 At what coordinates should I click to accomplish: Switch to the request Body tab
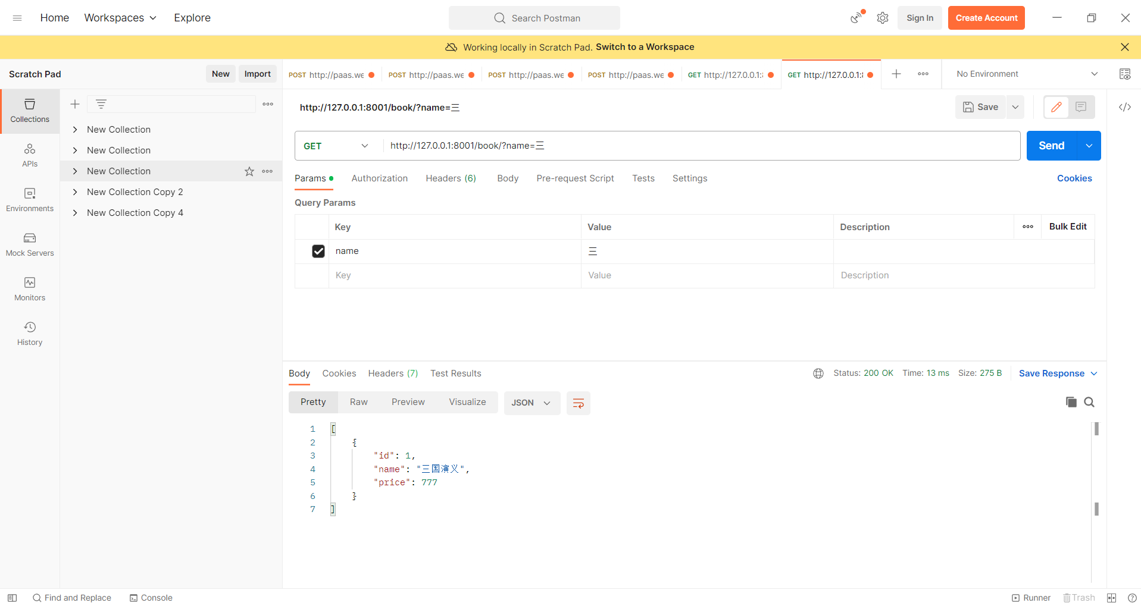click(508, 178)
